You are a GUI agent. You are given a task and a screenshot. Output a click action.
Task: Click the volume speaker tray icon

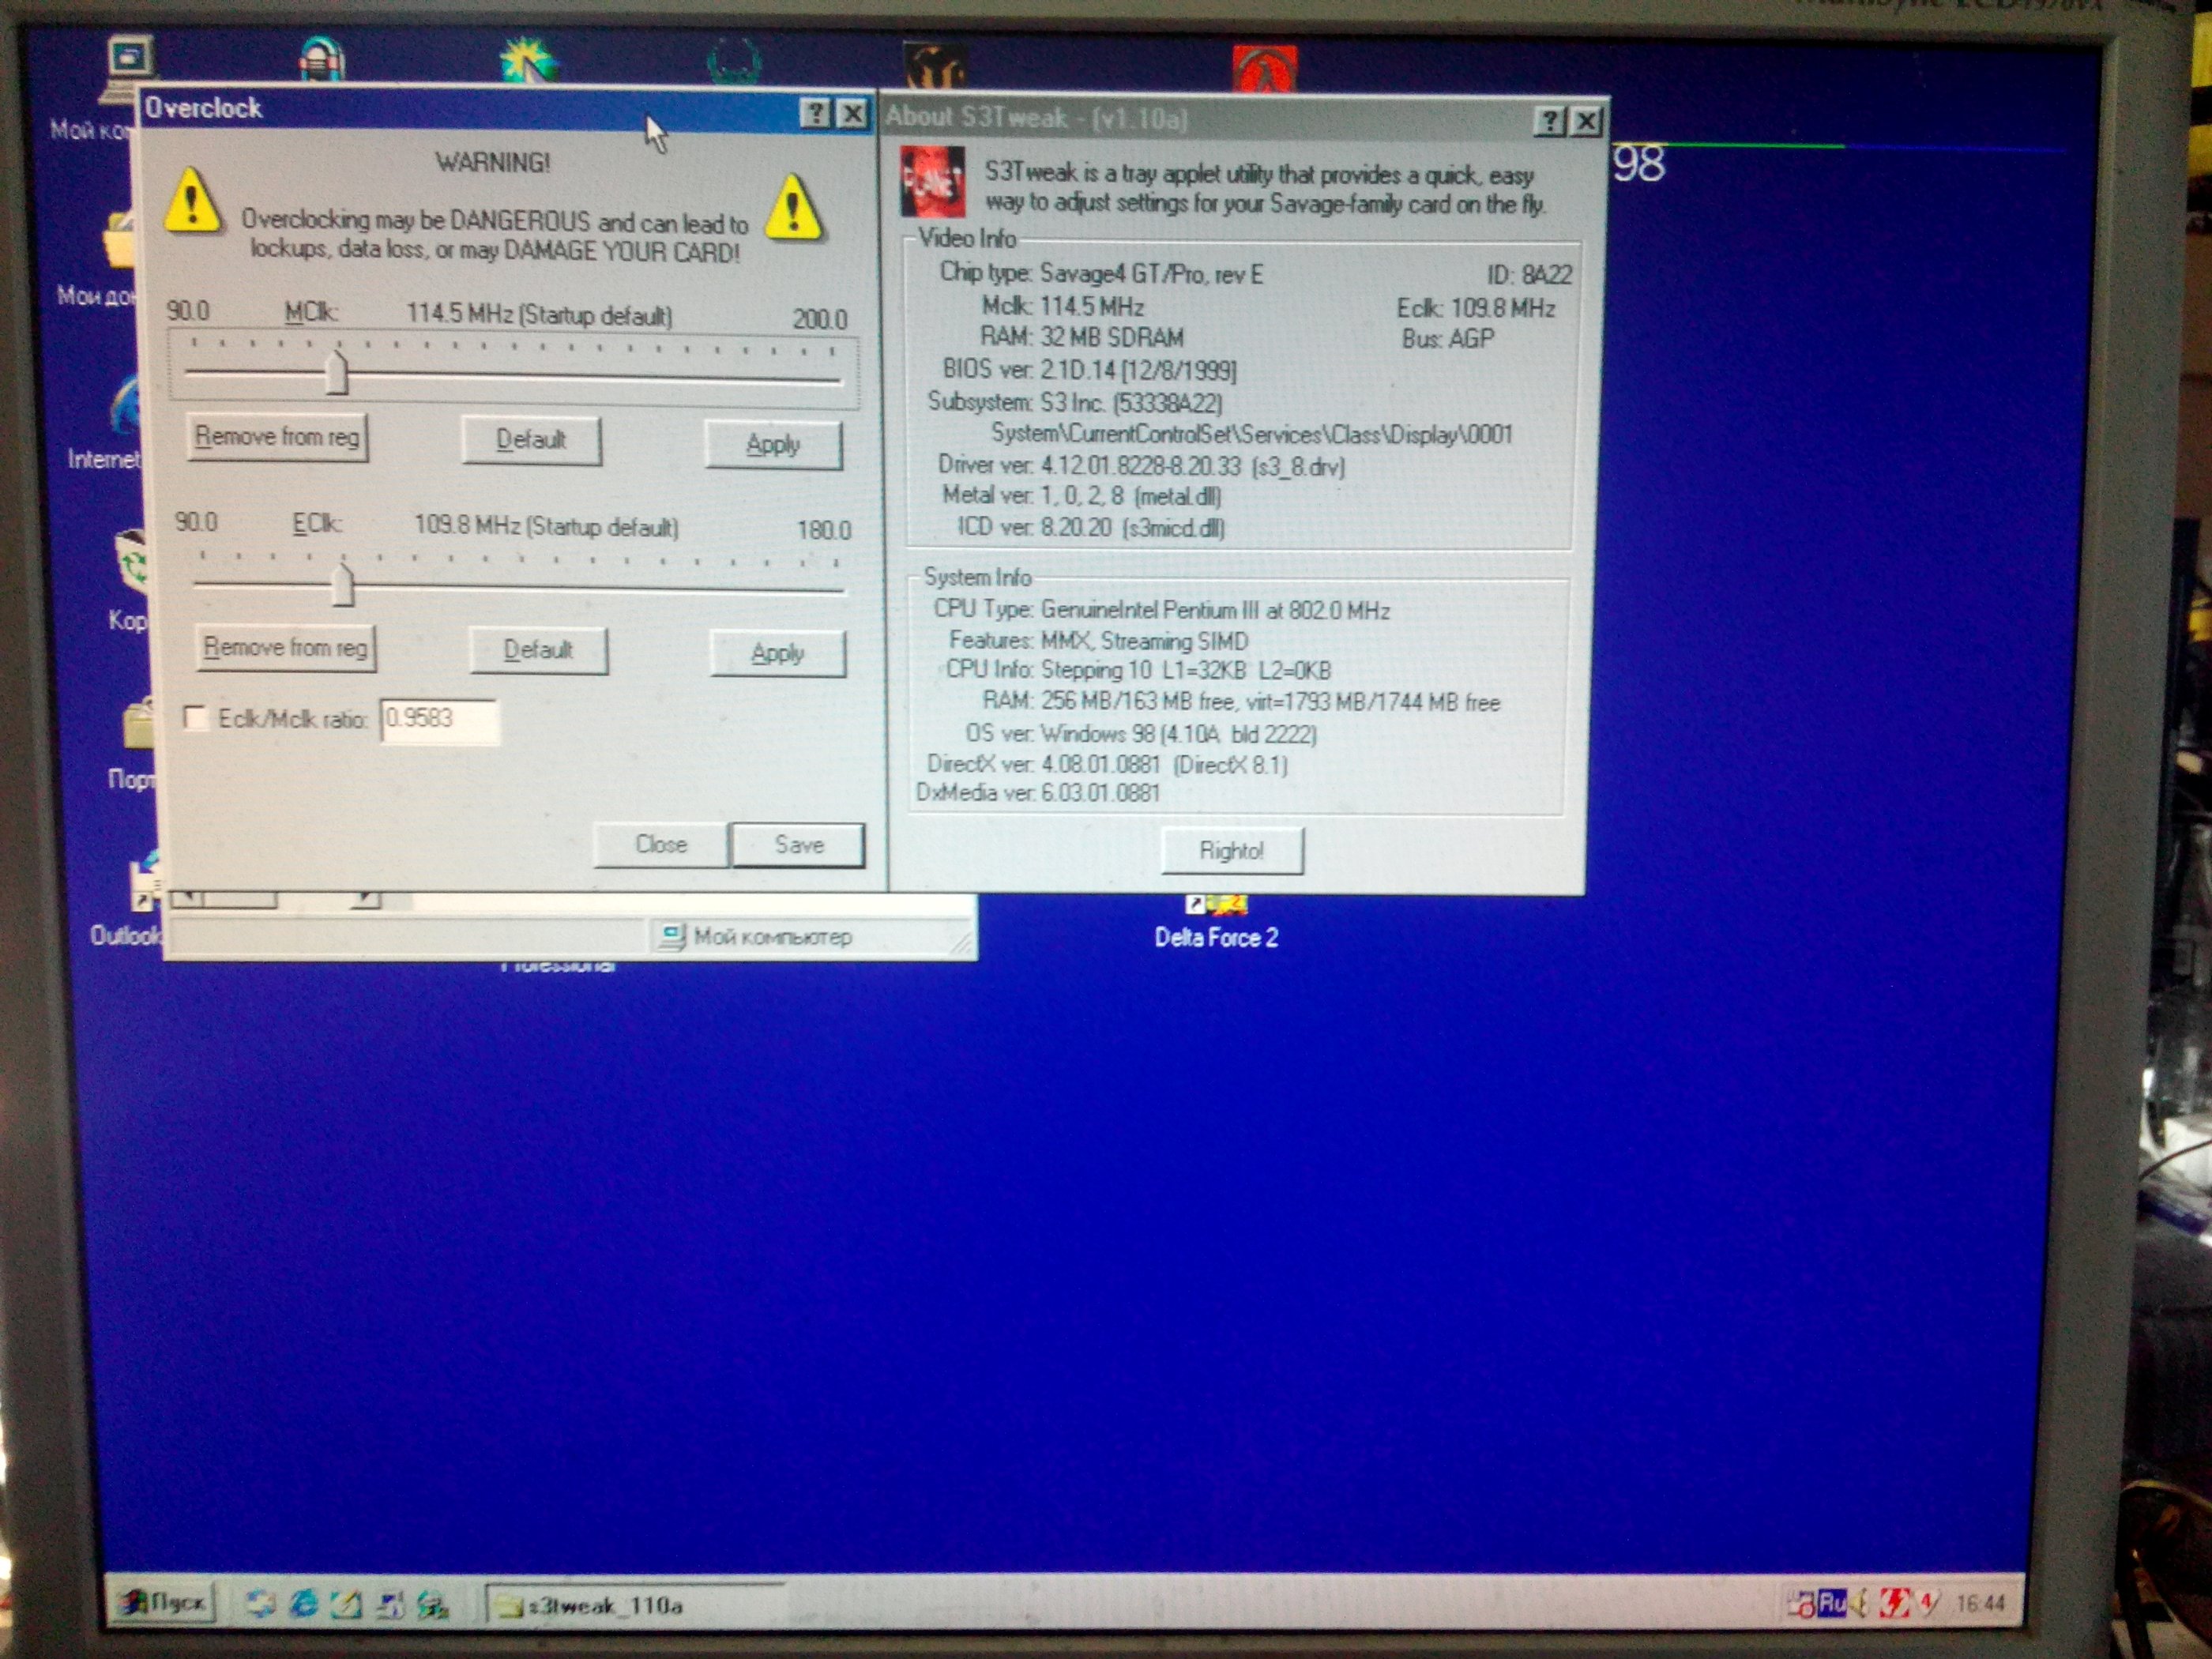pyautogui.click(x=1860, y=1603)
